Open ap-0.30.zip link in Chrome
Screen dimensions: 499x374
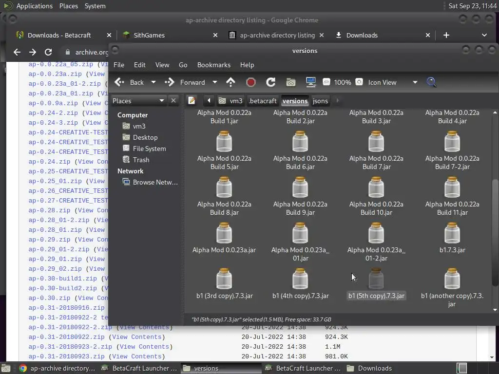click(x=49, y=298)
